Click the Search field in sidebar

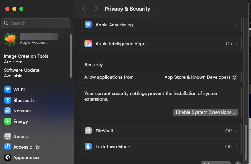36,23
